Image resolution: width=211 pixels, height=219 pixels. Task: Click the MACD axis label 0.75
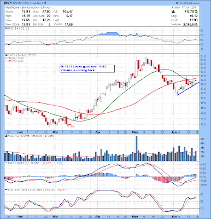tap(203, 164)
